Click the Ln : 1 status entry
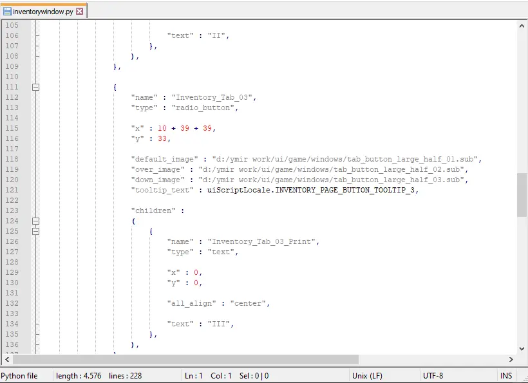528x383 pixels. tap(194, 375)
